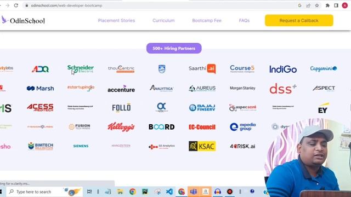
Task: Click the Bajaj Finserv logo
Action: 202,108
